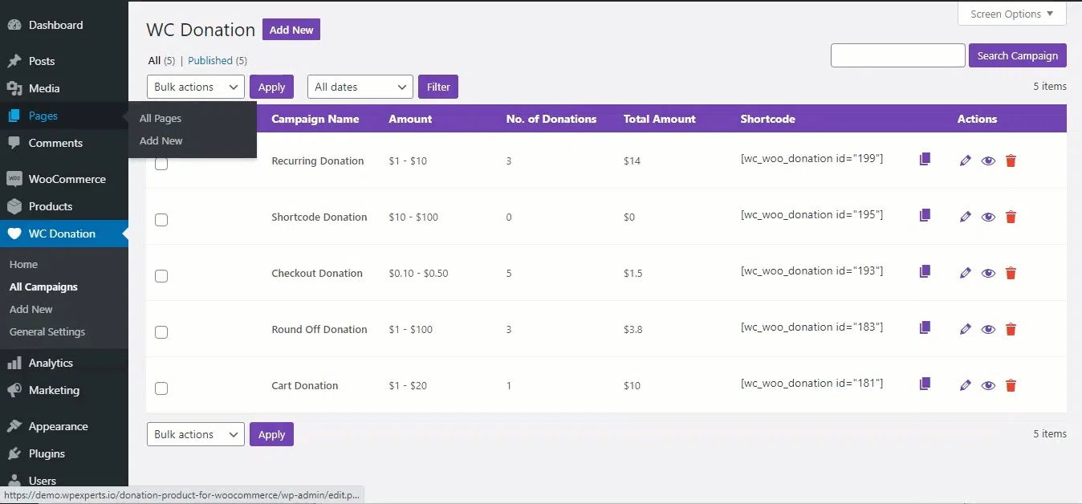Viewport: 1082px width, 504px height.
Task: Go to General Settings submenu
Action: coord(47,331)
